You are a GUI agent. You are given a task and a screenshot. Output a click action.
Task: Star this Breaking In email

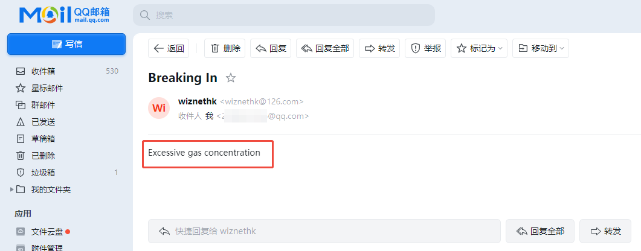point(230,78)
